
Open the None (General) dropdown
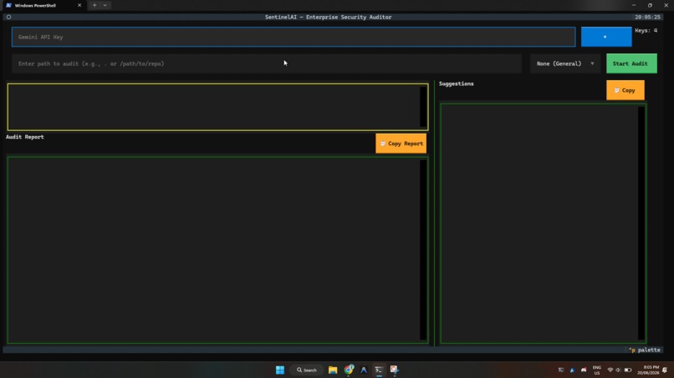[x=564, y=63]
